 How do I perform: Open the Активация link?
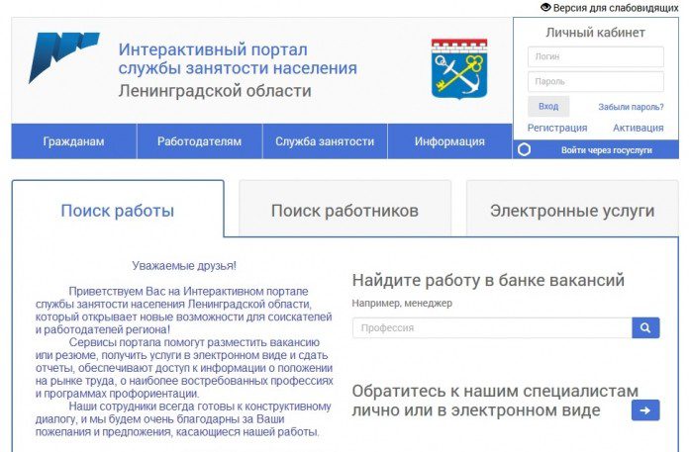[x=638, y=128]
